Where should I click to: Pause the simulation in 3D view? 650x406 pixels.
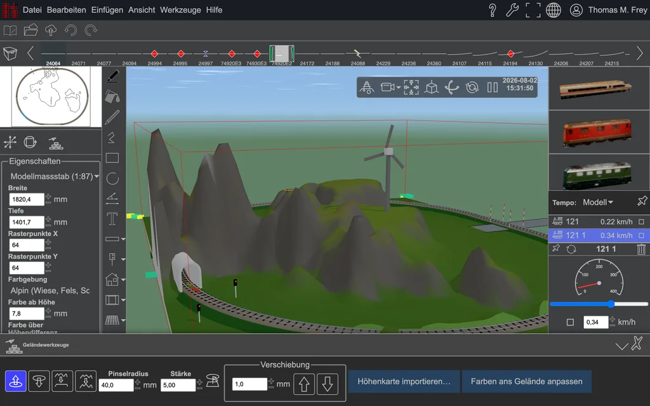click(493, 88)
